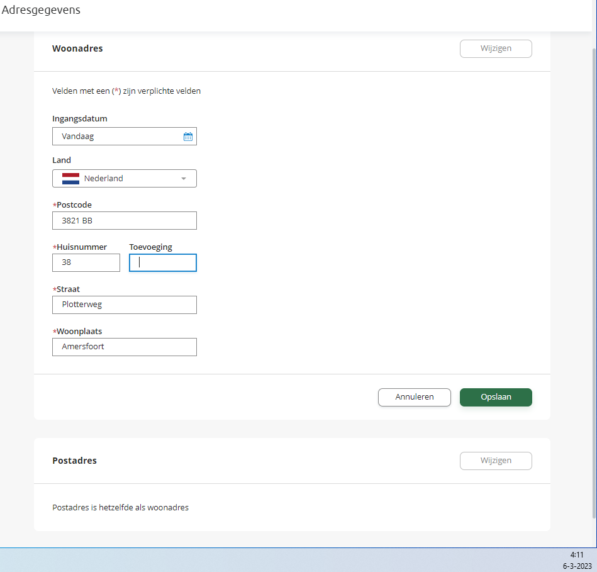597x572 pixels.
Task: Click Wijzigen for the Postadres section
Action: click(x=496, y=461)
